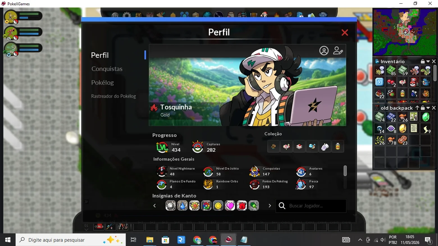This screenshot has width=438, height=246.
Task: Click the Tosquinha player name
Action: [176, 107]
